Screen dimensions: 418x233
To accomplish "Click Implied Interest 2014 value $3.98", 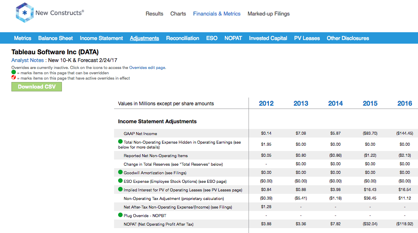I will 335,189.
